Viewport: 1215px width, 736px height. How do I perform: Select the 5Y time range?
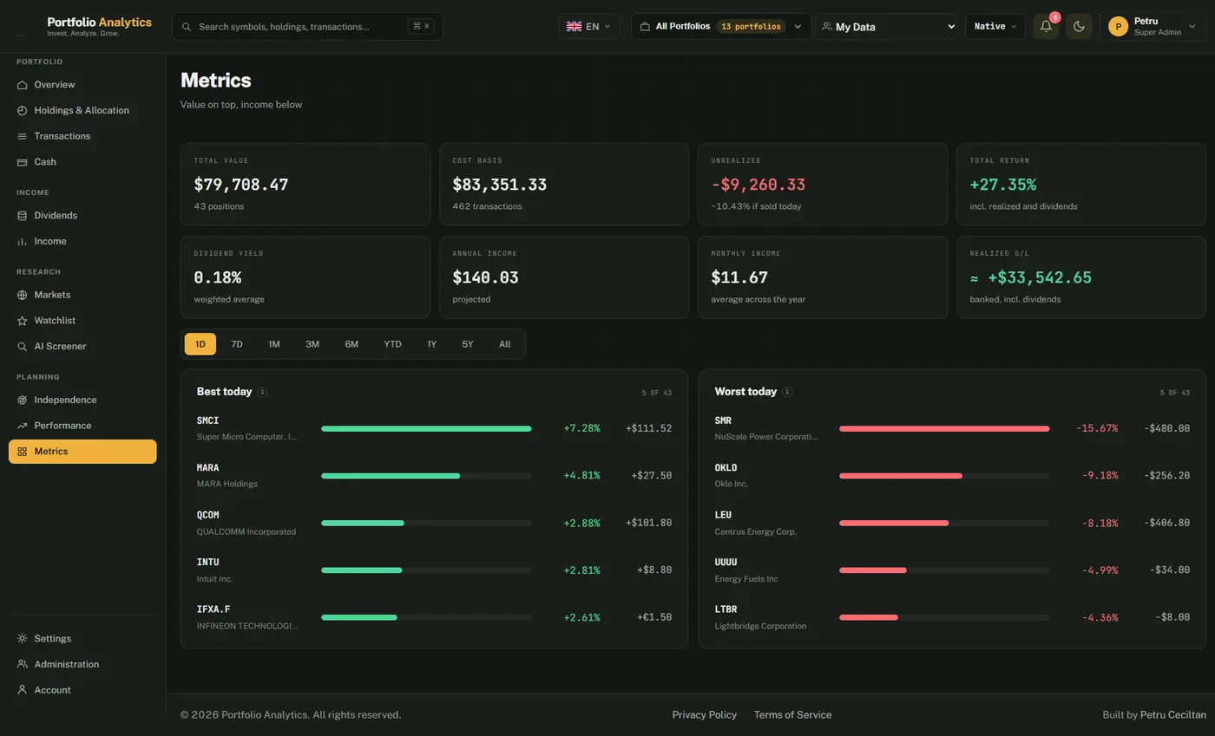(468, 344)
